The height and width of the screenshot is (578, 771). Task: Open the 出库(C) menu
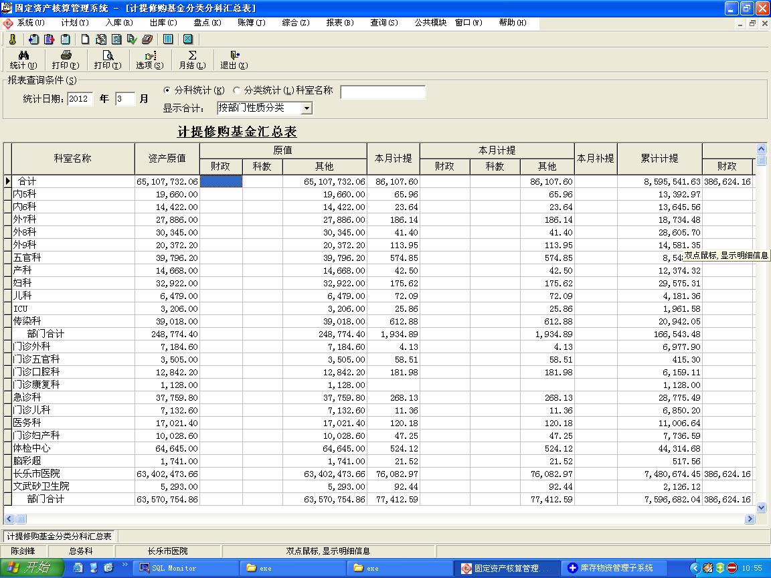click(163, 23)
